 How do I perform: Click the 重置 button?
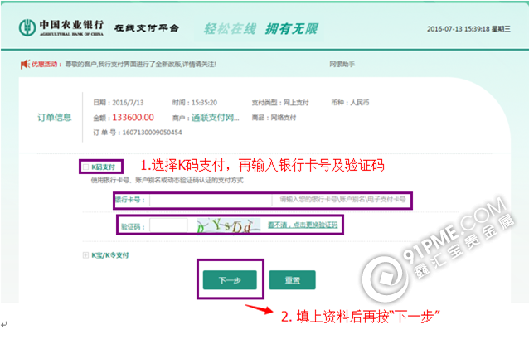coord(292,280)
